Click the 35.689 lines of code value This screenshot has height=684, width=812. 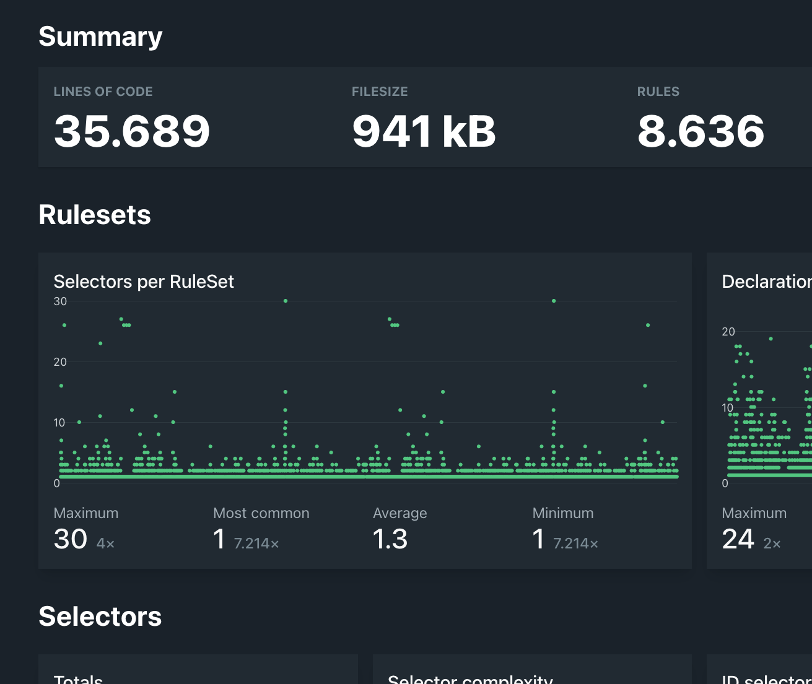point(131,130)
